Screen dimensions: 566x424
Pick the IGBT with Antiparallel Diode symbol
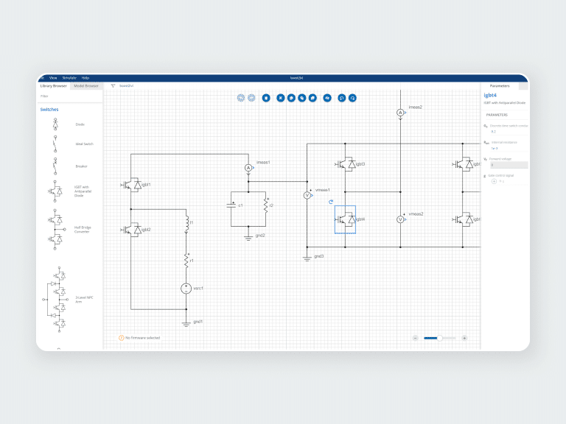click(55, 191)
